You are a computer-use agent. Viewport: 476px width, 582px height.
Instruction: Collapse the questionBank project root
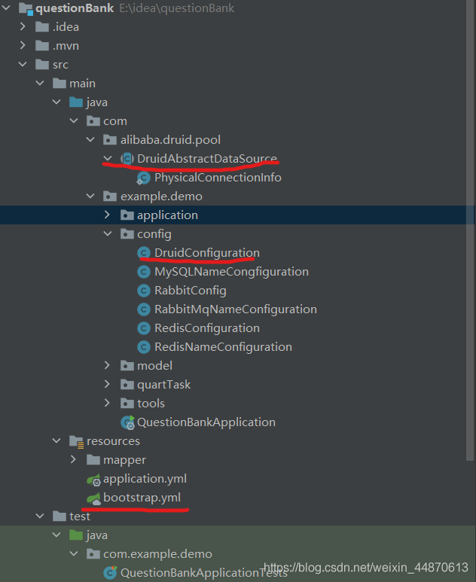point(6,8)
